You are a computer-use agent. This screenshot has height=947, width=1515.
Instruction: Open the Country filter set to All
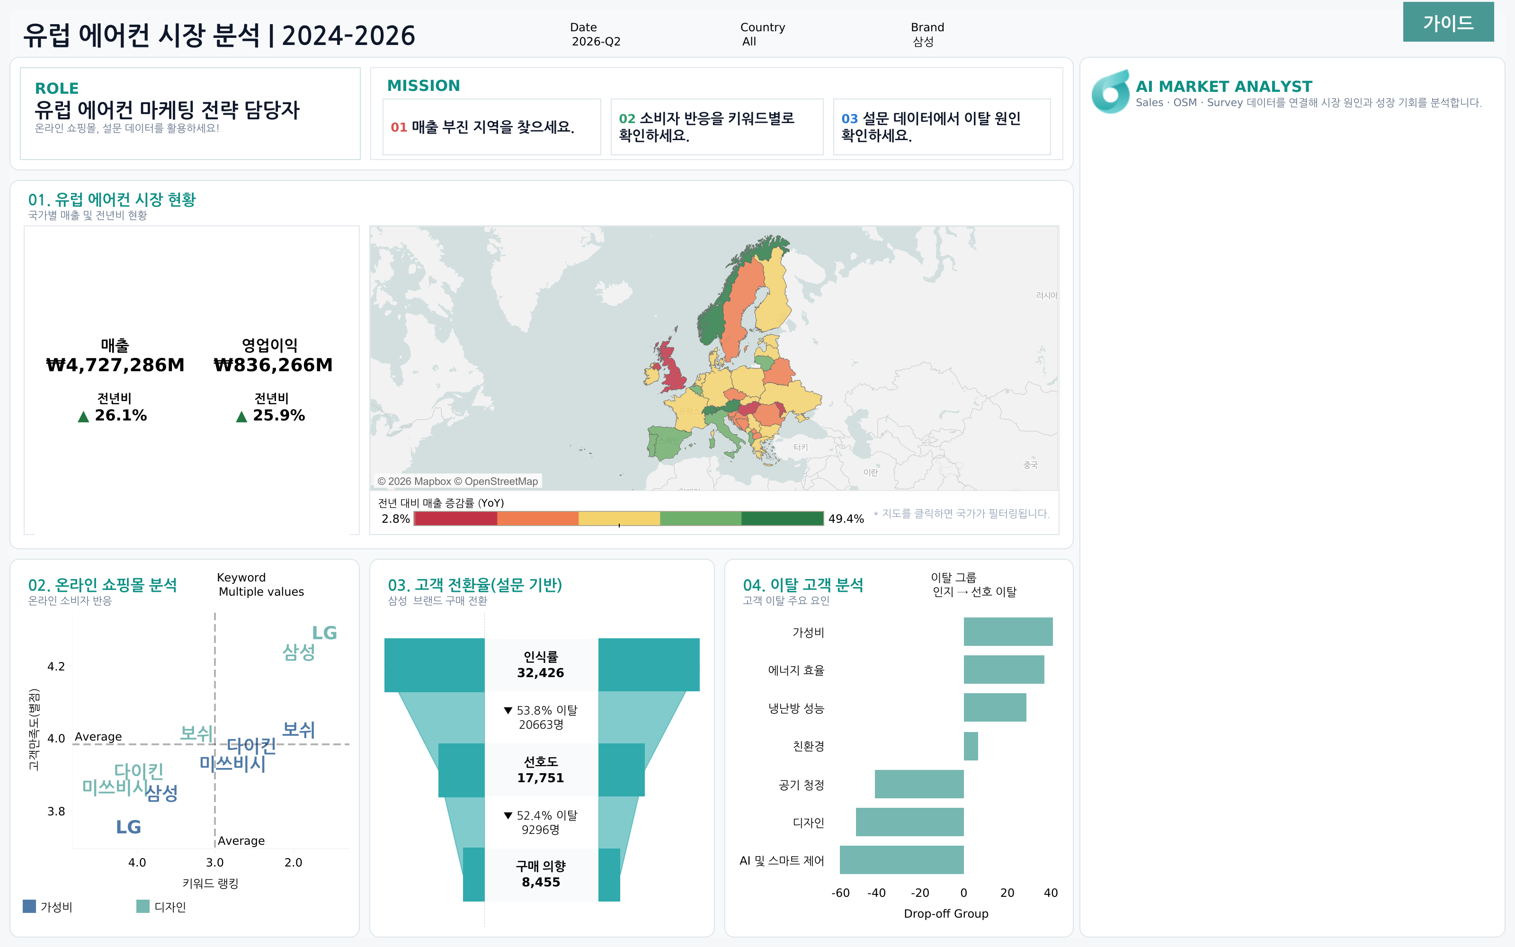coord(762,35)
